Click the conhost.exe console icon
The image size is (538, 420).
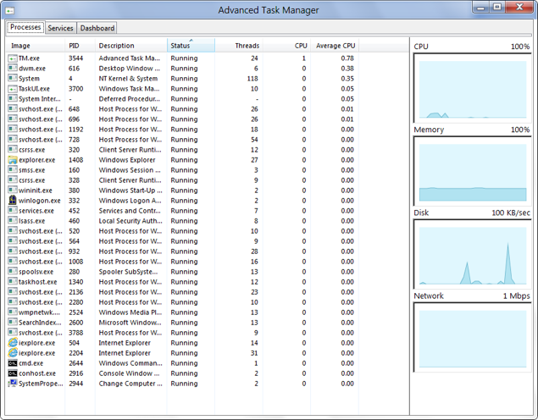click(x=13, y=373)
